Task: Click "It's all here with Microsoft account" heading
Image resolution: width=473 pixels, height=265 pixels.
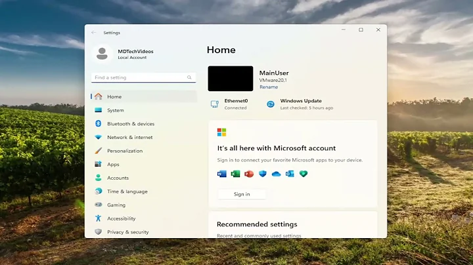Action: [277, 148]
